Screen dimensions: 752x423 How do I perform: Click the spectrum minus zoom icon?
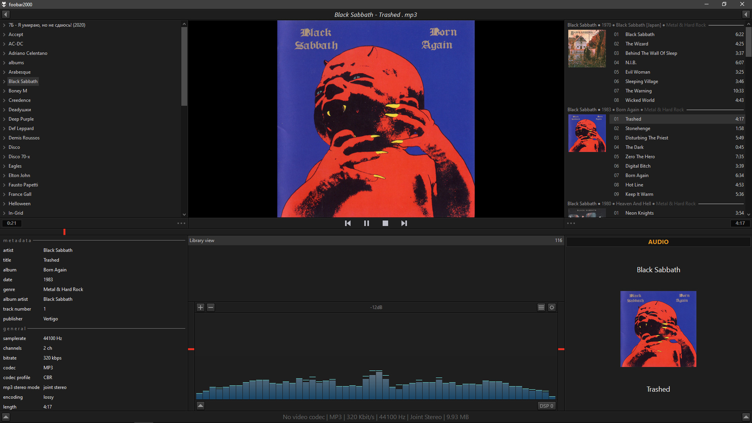(211, 307)
